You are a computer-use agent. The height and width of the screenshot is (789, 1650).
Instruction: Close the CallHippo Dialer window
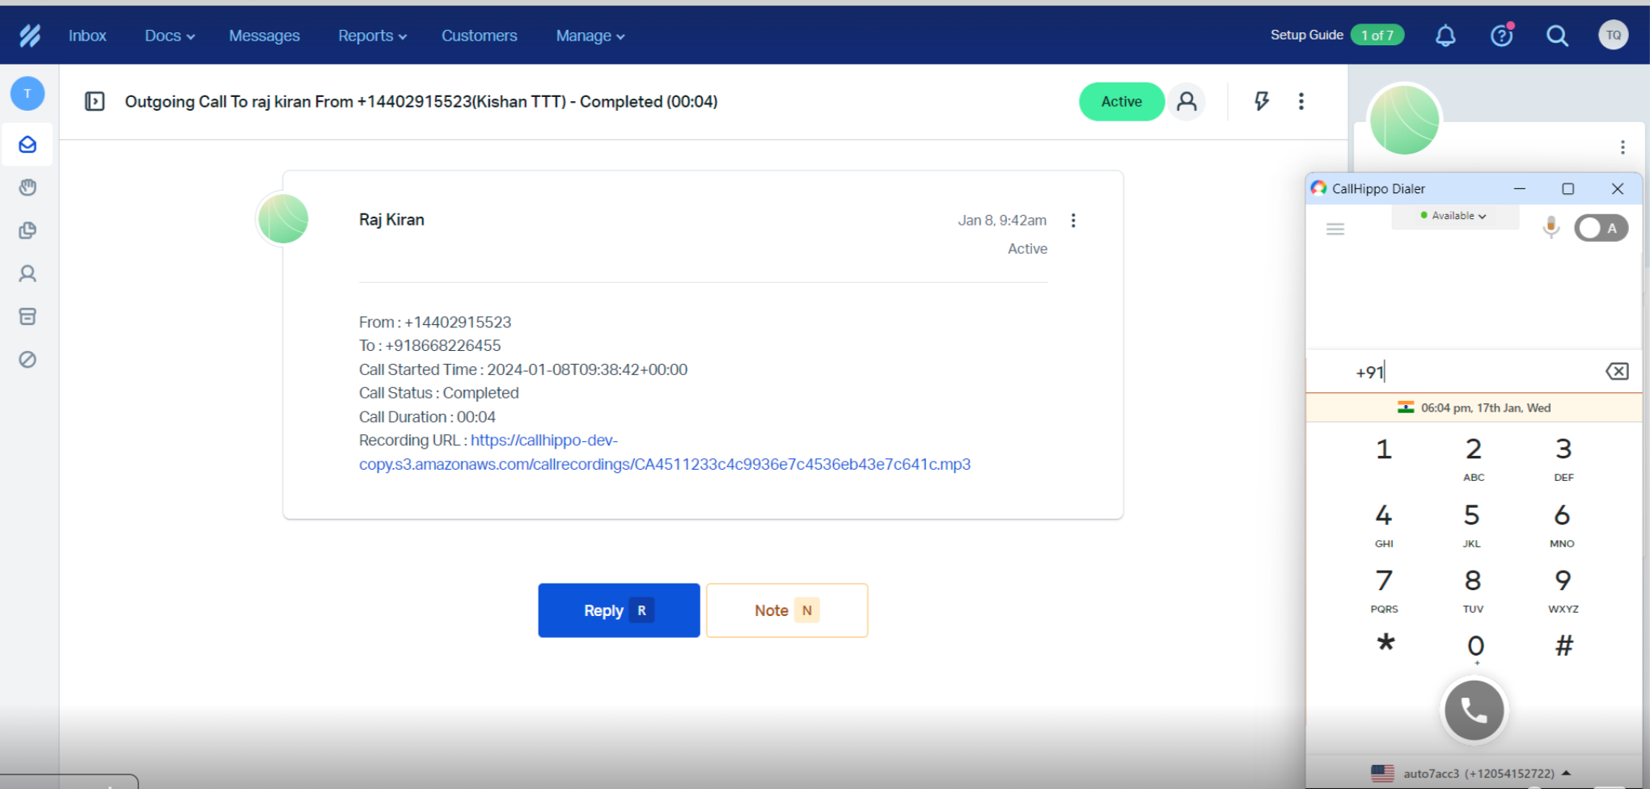(x=1618, y=188)
